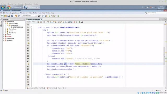Click the Undo toolbar icon
The image size is (167, 94).
click(x=16, y=16)
